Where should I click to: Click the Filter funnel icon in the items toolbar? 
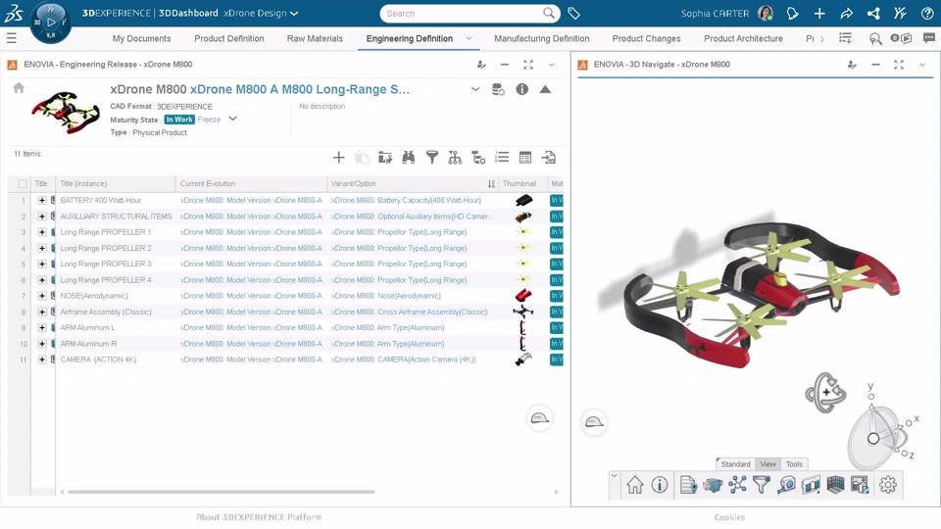(x=431, y=157)
